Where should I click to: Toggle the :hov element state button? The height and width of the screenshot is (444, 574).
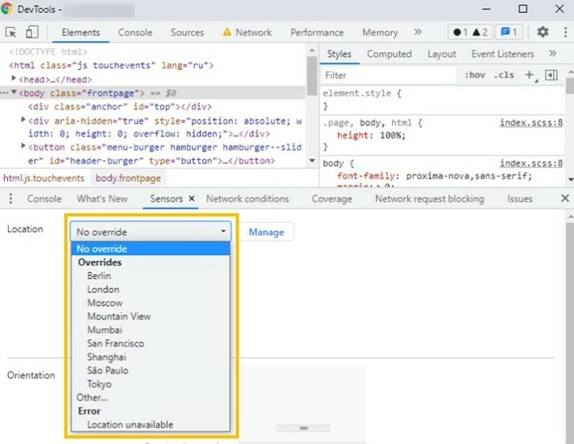pos(475,76)
